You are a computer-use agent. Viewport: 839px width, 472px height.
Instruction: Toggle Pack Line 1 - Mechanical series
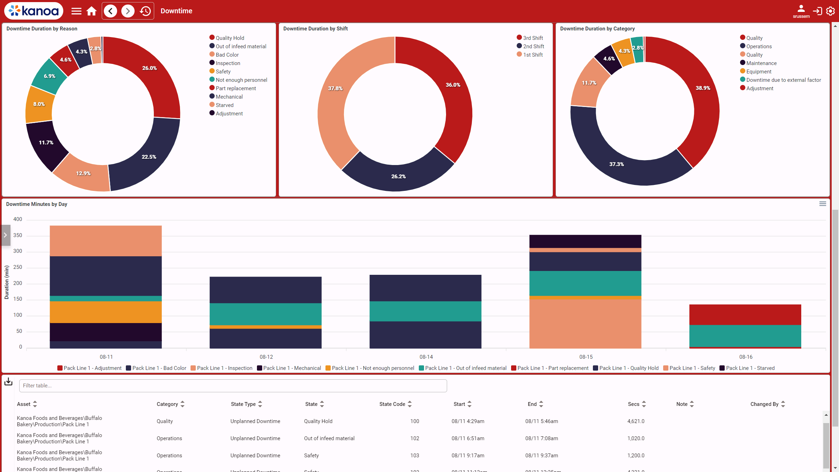click(289, 368)
